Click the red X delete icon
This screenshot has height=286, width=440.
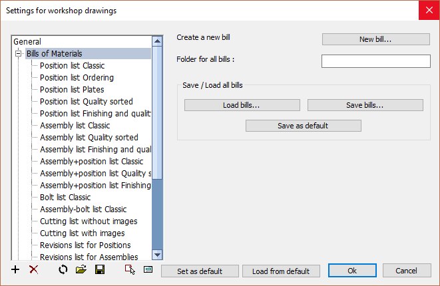34,270
